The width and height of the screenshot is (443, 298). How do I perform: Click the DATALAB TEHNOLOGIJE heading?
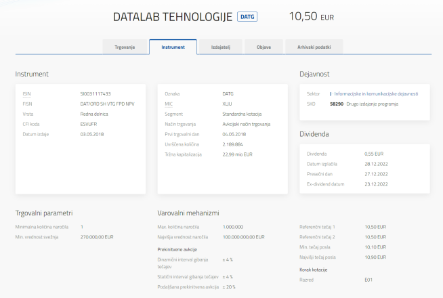tap(173, 17)
